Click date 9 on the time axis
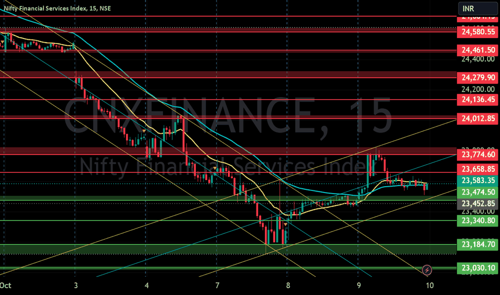The width and height of the screenshot is (500, 295). [359, 285]
